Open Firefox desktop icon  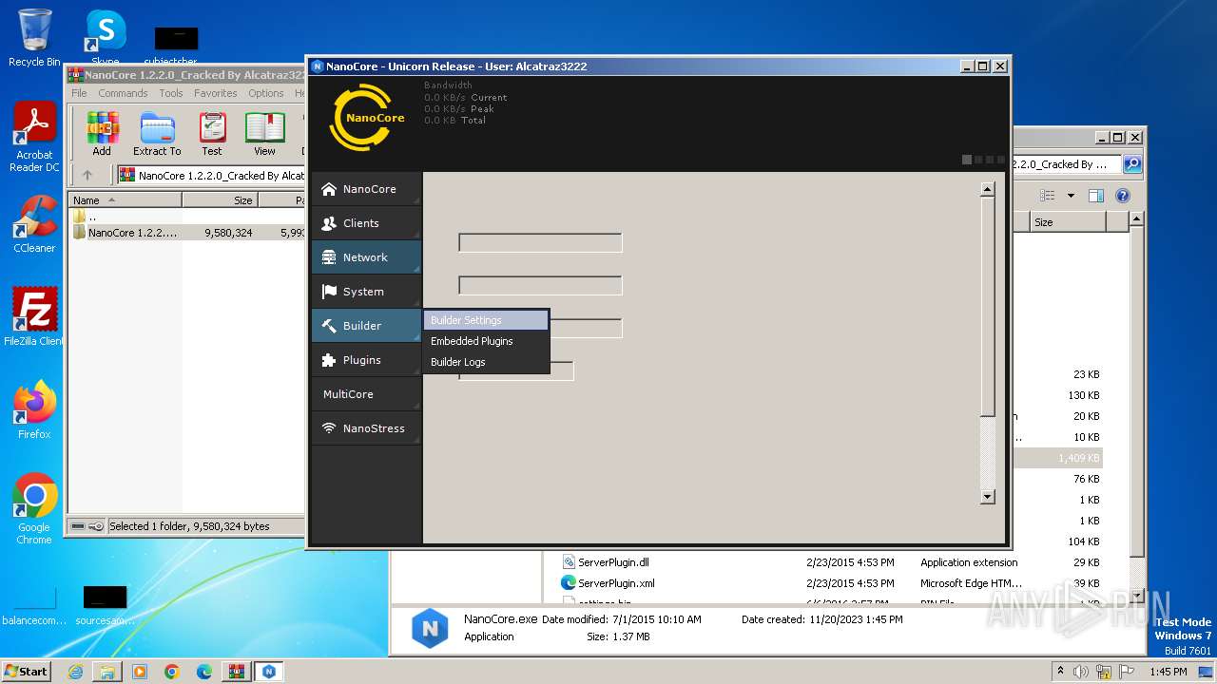[x=34, y=409]
